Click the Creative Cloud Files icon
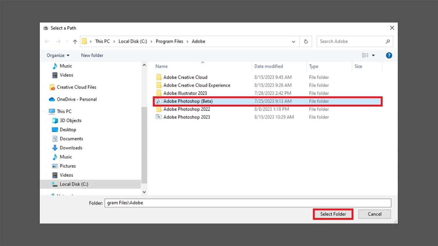 [52, 87]
